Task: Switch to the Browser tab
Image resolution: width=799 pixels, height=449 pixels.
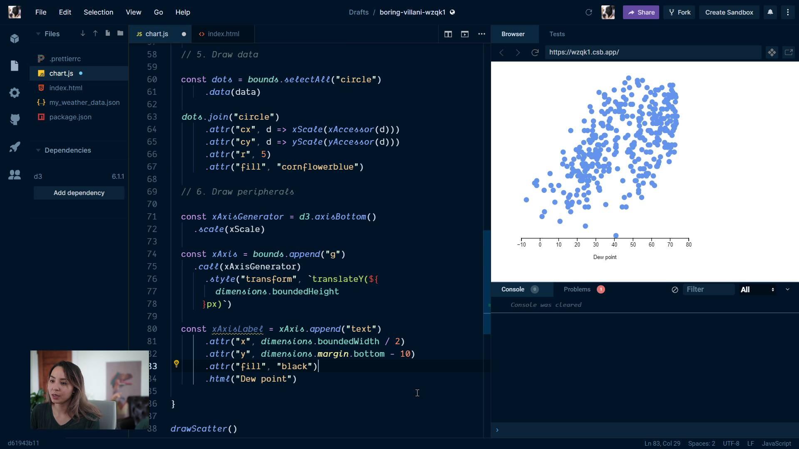Action: [513, 34]
